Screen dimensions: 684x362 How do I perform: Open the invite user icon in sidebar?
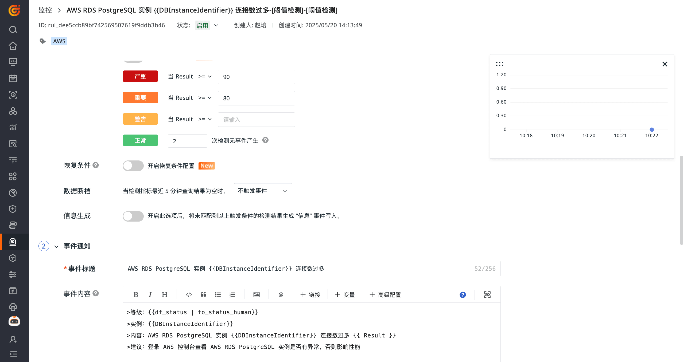pyautogui.click(x=13, y=339)
